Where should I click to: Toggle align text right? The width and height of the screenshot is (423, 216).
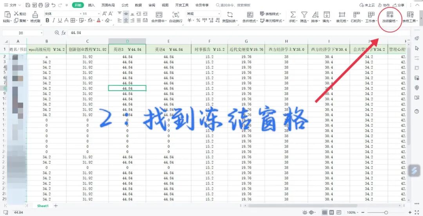click(x=132, y=20)
